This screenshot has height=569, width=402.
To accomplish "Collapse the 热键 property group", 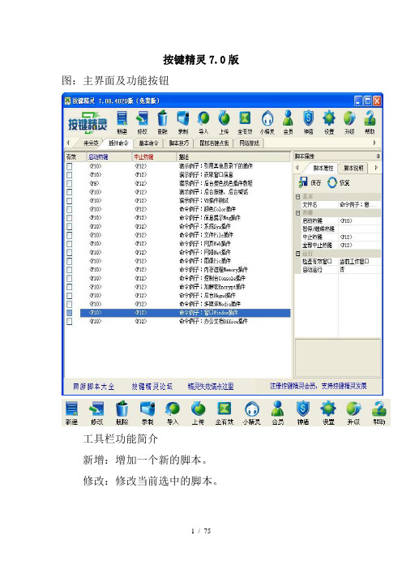I will pyautogui.click(x=298, y=212).
